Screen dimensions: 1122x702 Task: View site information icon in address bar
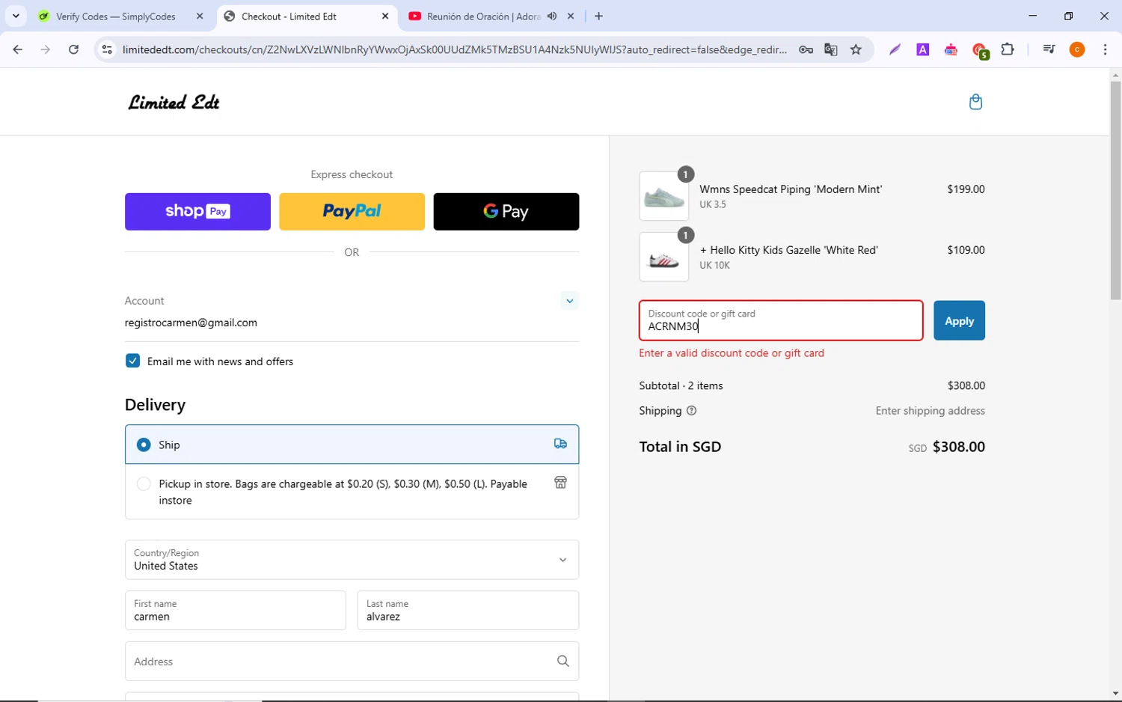[x=107, y=50]
